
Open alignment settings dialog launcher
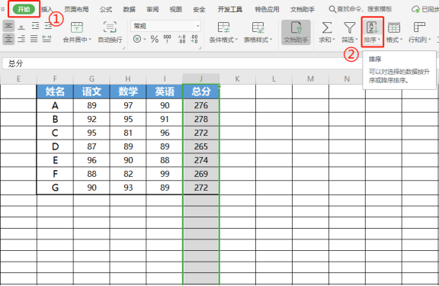pyautogui.click(x=123, y=48)
